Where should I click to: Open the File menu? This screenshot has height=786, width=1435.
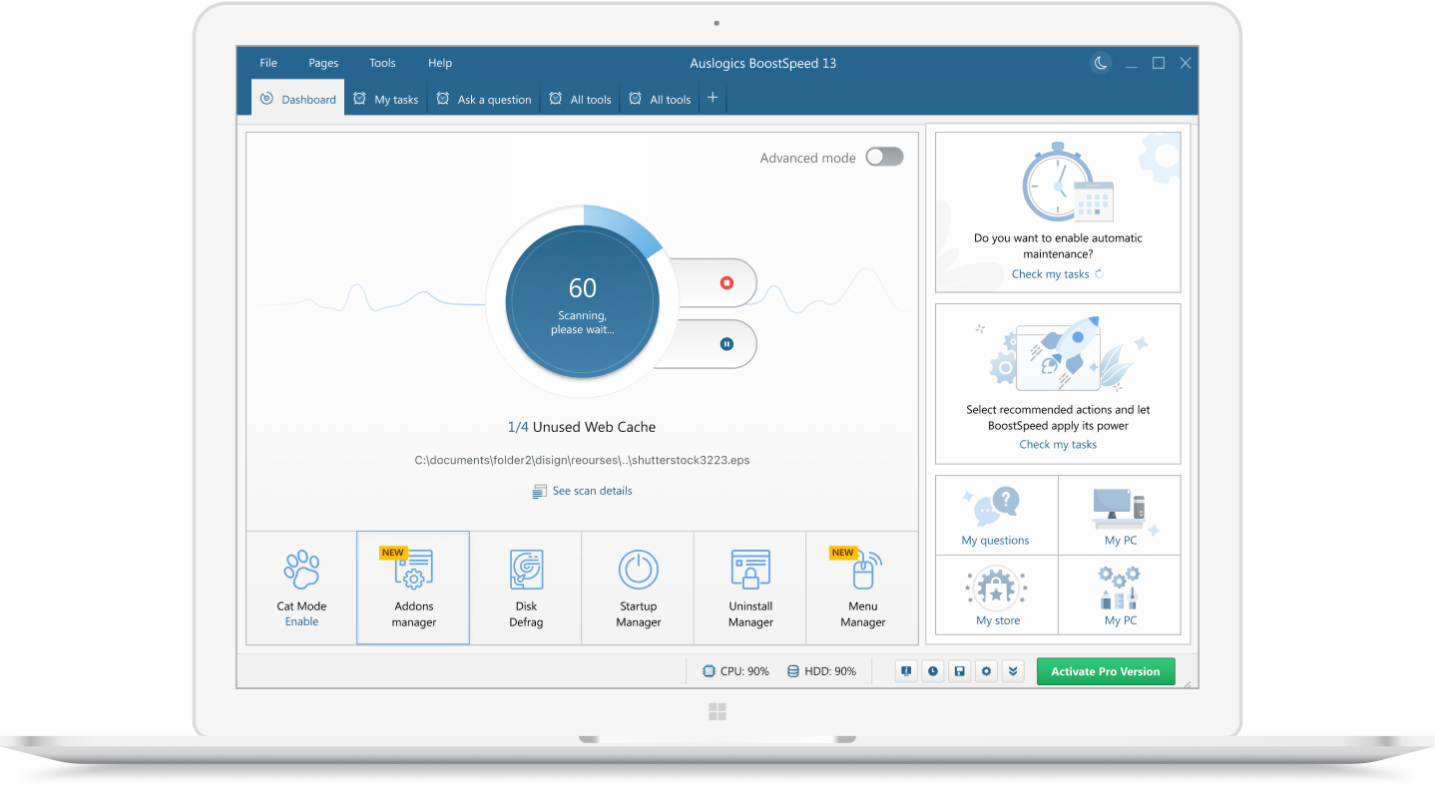(268, 63)
